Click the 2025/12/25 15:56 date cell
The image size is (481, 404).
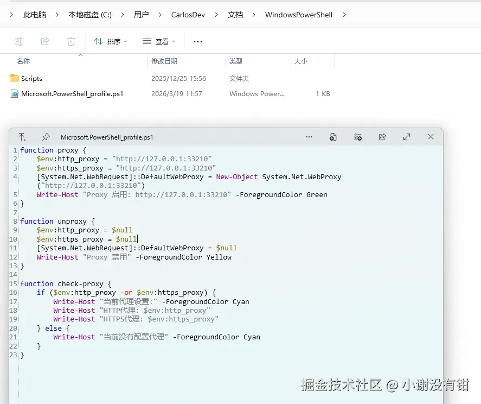pyautogui.click(x=178, y=79)
